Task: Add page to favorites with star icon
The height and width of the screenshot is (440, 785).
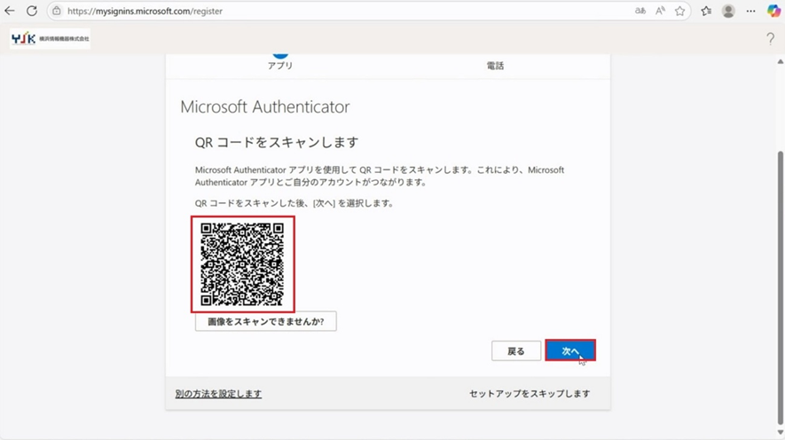Action: (680, 12)
